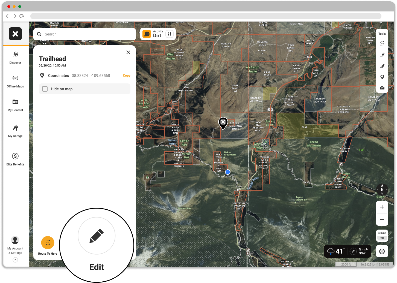Click the Taylor Flat map label
This screenshot has width=397, height=283.
[x=184, y=143]
